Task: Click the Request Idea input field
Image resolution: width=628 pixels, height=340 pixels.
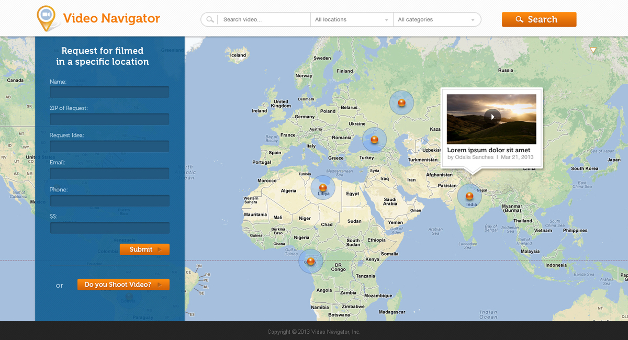Action: [x=109, y=146]
